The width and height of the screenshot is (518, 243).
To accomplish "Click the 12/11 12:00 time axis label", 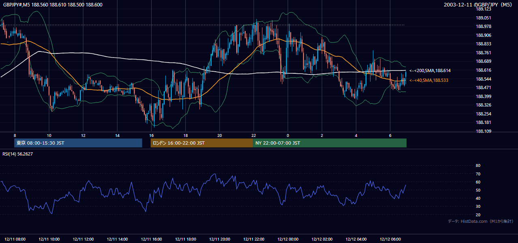I will [x=83, y=239].
